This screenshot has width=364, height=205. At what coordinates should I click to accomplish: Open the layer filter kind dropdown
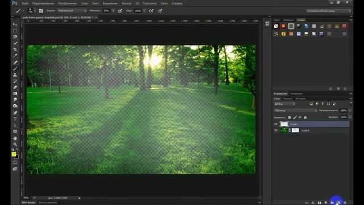click(x=284, y=104)
